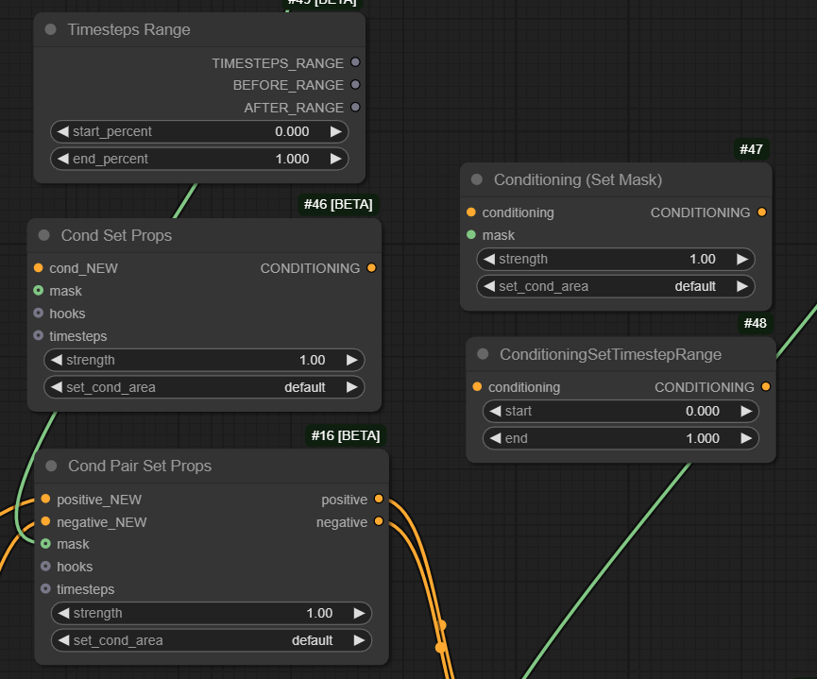The width and height of the screenshot is (817, 679).
Task: Collapse the Cond Pair Set Props node header circle
Action: tap(49, 466)
